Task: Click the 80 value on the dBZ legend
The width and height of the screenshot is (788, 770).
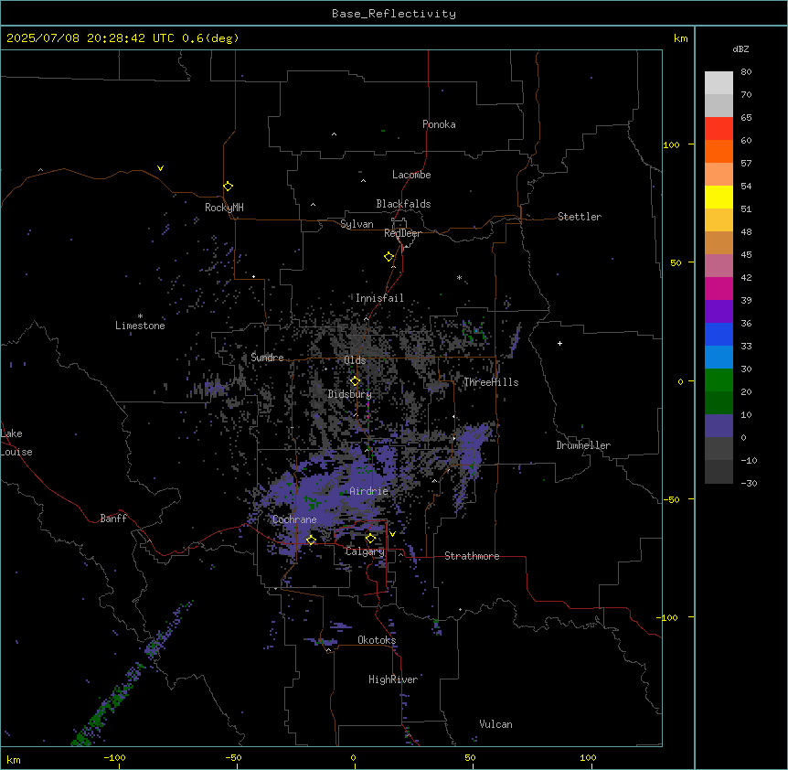Action: (x=746, y=72)
